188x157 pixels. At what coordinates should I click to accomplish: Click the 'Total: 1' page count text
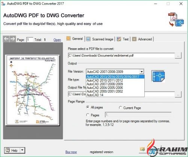[x=40, y=40]
